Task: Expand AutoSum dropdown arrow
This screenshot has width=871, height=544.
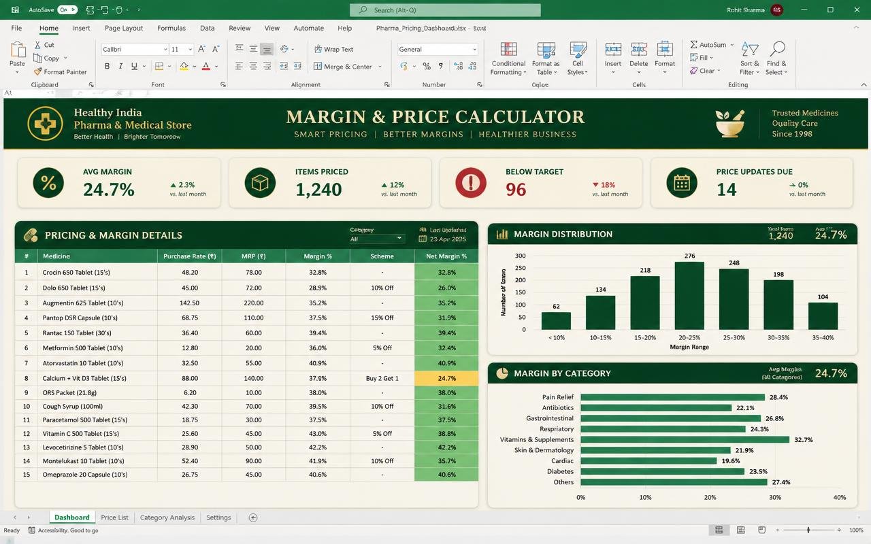Action: point(732,45)
